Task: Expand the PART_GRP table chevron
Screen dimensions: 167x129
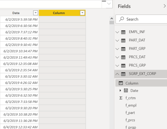Action: (x=117, y=49)
